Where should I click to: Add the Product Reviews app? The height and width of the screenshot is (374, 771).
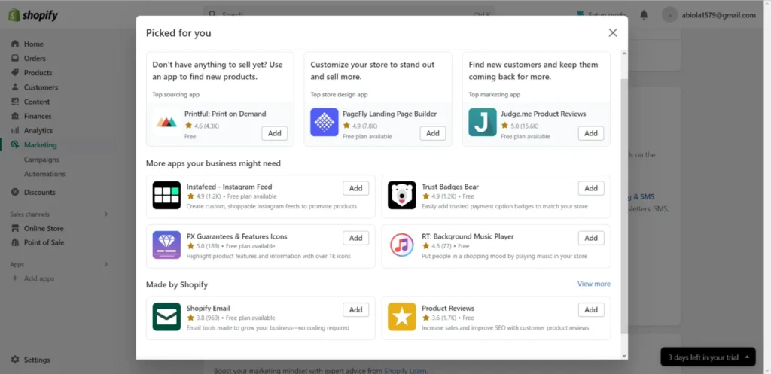click(591, 309)
